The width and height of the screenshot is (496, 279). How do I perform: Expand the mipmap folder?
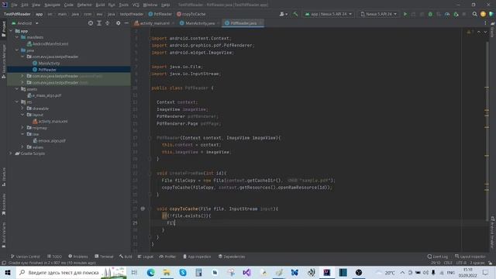[22, 128]
